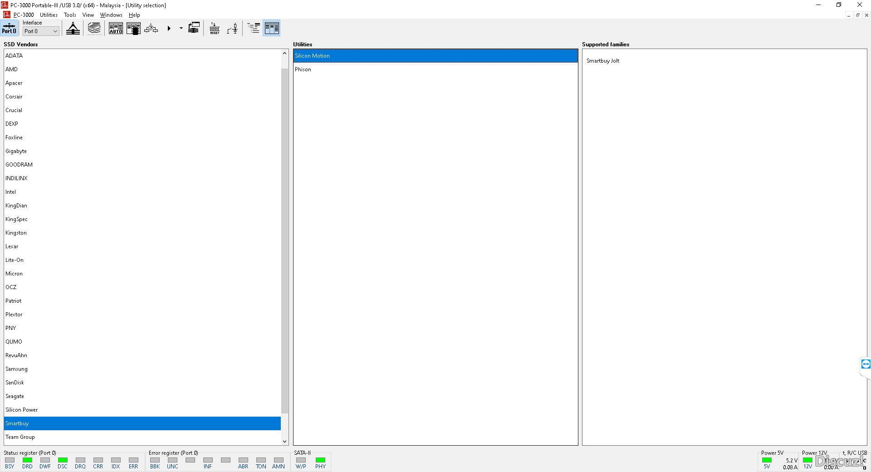Select QUMO vendor
This screenshot has height=472, width=871.
[x=142, y=342]
